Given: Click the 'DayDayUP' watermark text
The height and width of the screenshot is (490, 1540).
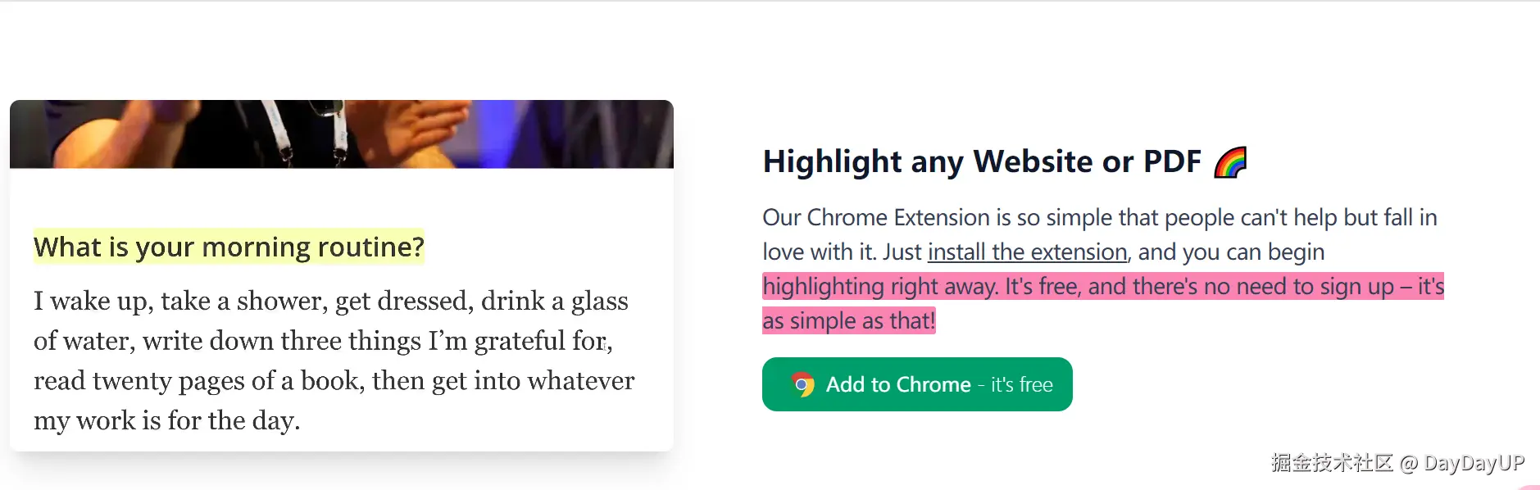Looking at the screenshot, I should pos(1474,463).
